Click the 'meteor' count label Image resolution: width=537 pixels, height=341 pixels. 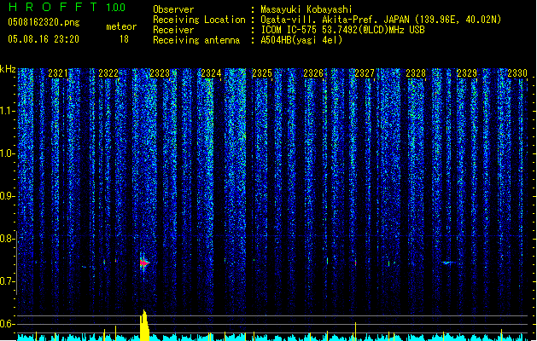121,26
